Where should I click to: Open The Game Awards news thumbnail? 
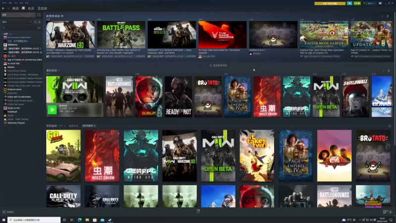coord(222,35)
